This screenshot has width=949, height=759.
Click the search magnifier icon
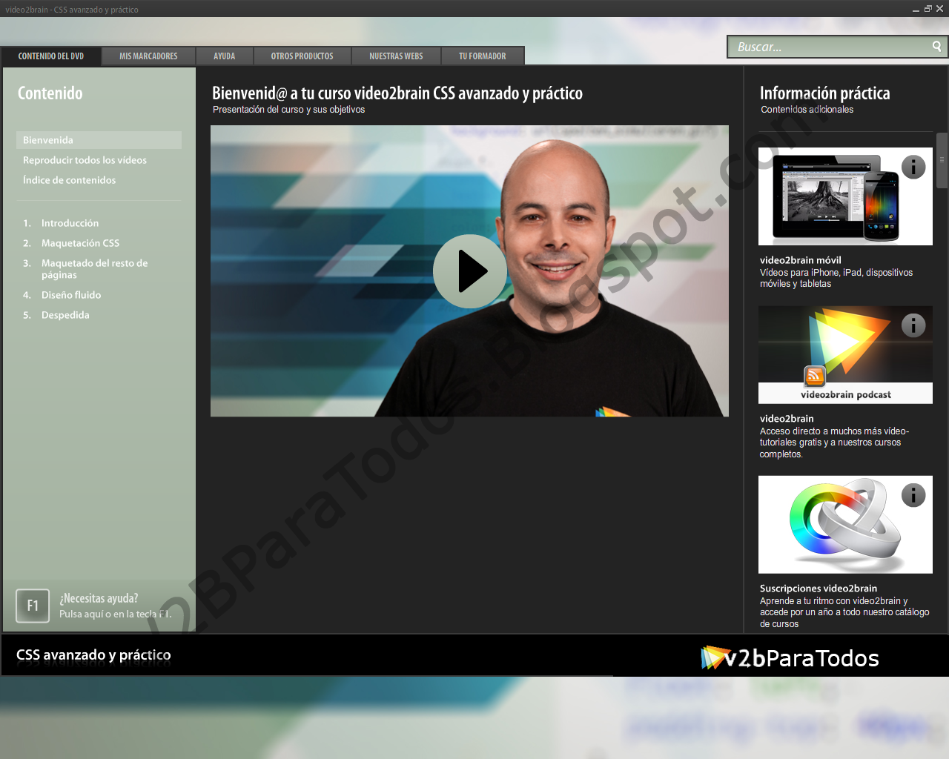coord(936,47)
